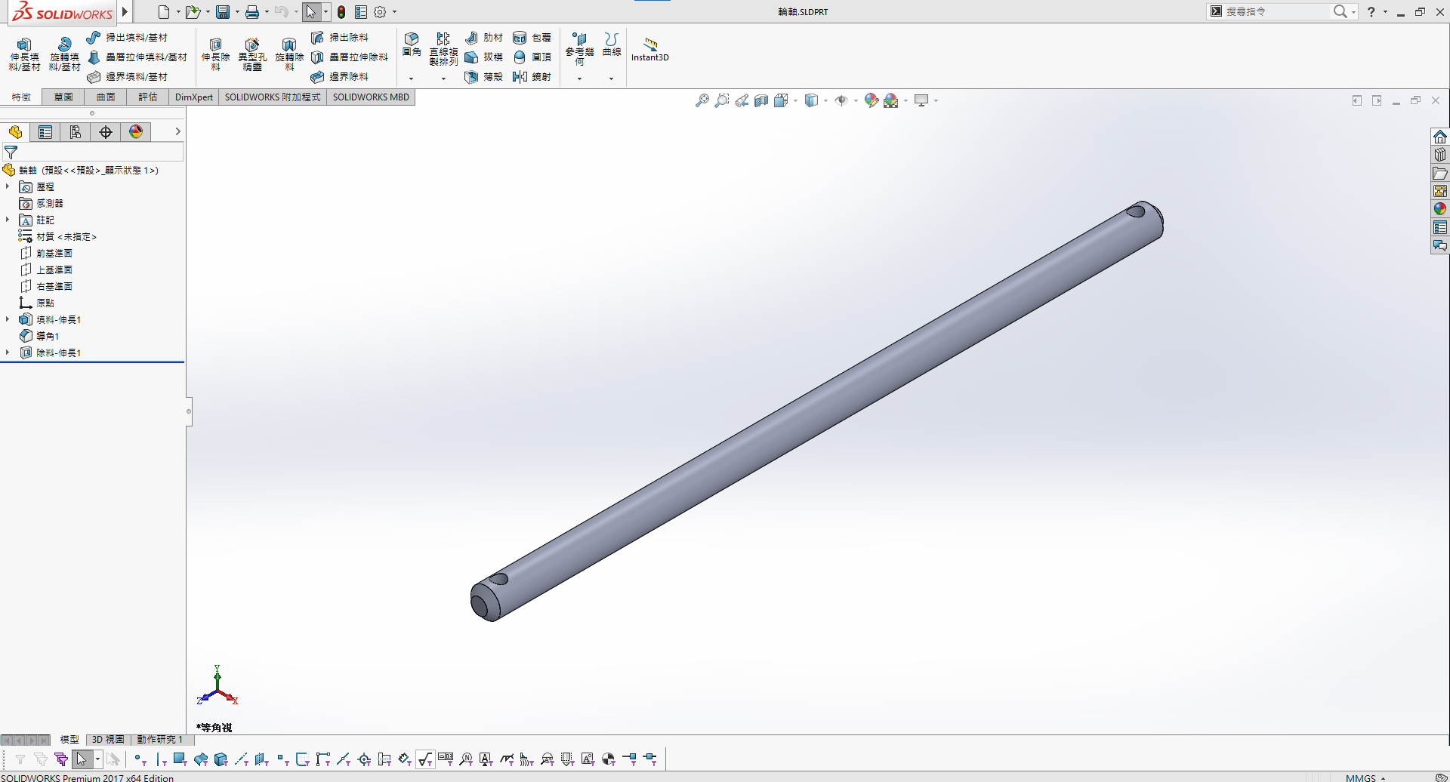Select 材質 <未指定> material item

click(x=58, y=237)
